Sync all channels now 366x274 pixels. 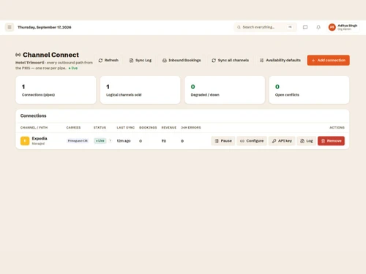click(231, 60)
